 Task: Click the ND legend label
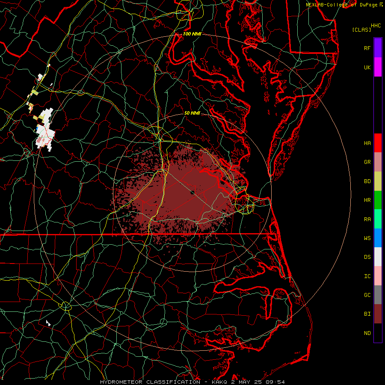point(367,333)
